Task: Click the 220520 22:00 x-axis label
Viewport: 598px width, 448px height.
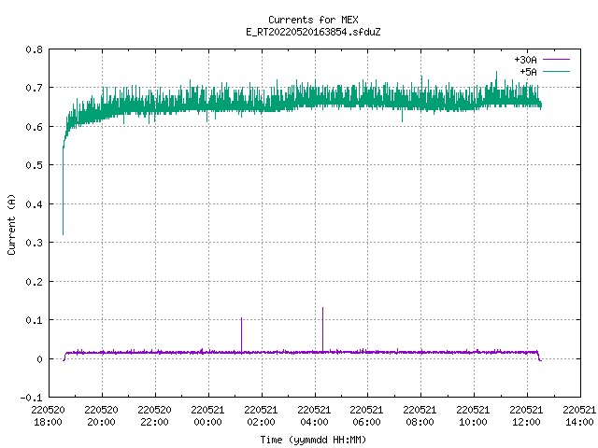Action: click(154, 416)
